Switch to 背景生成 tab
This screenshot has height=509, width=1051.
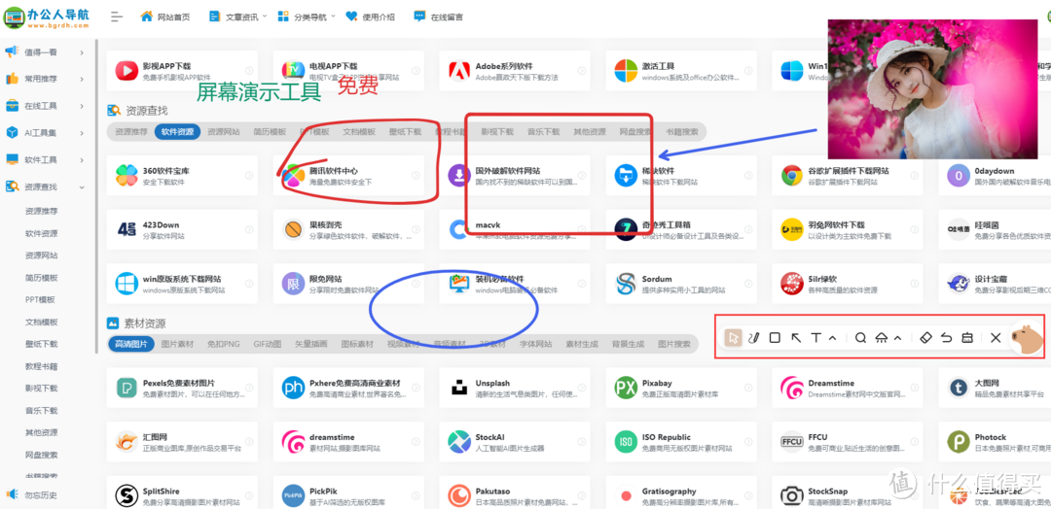point(628,344)
